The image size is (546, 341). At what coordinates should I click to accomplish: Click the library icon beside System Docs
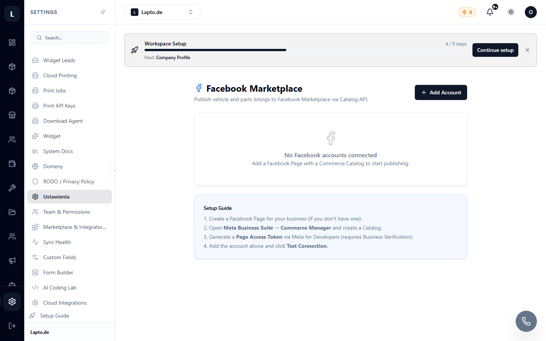pos(35,151)
